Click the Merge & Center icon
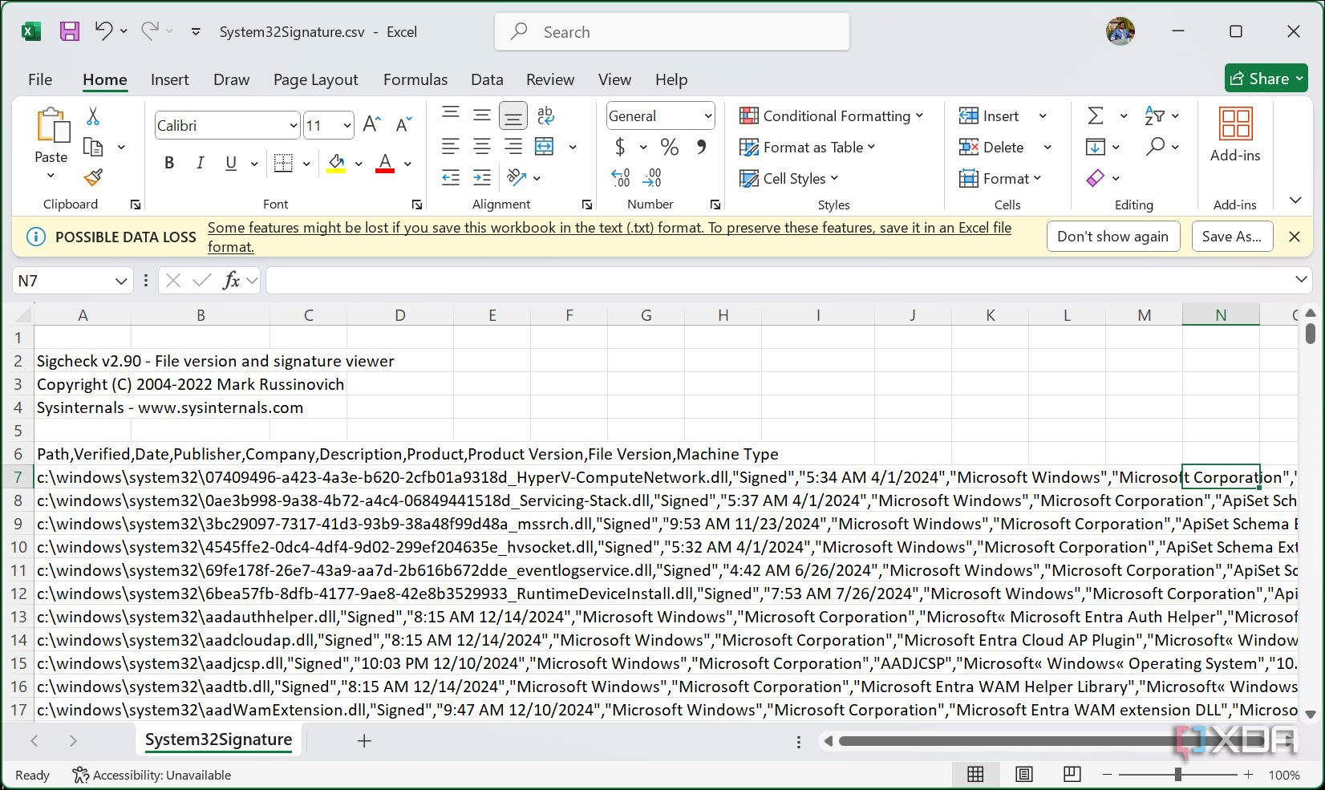 (x=545, y=147)
